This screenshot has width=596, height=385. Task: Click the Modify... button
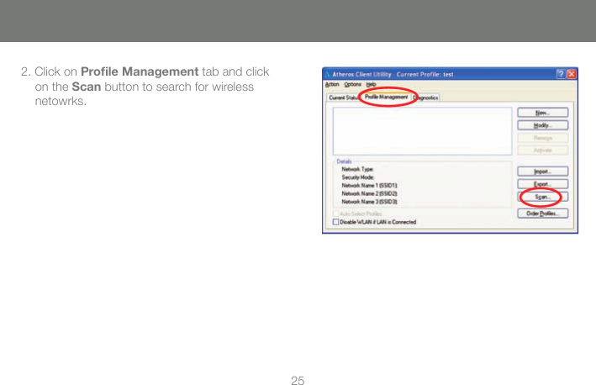pos(542,125)
